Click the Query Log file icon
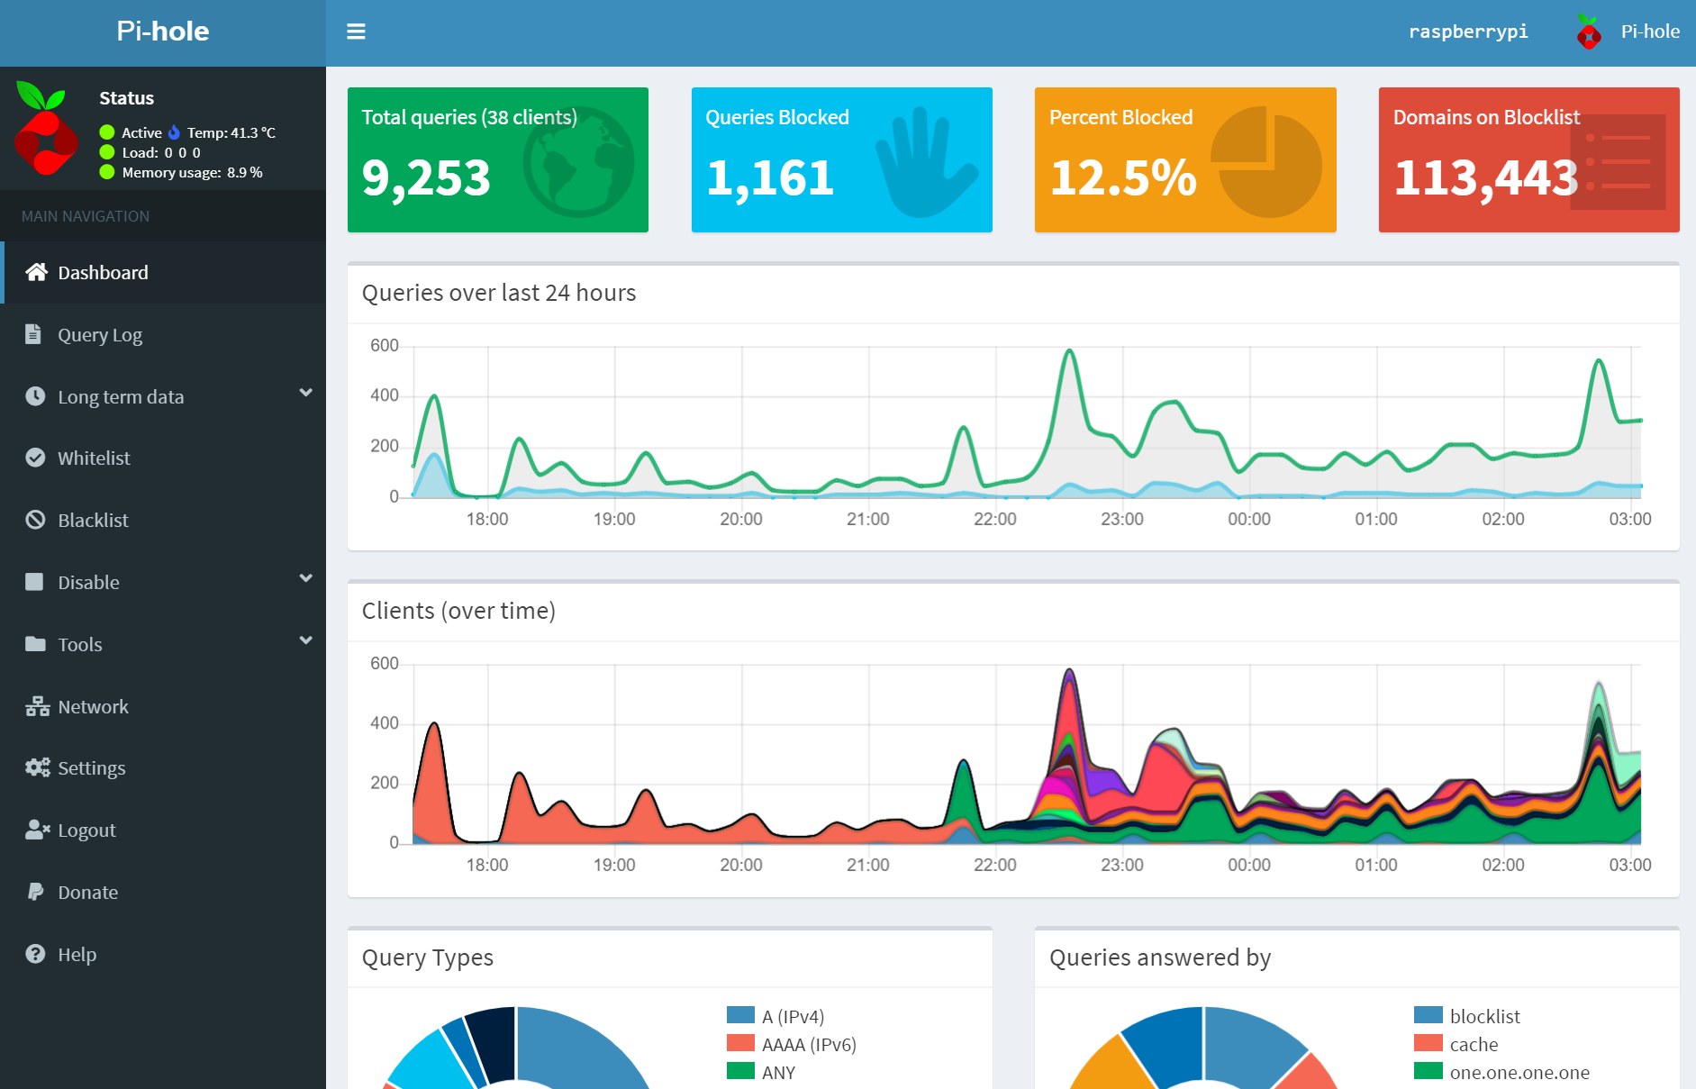Screen dimensions: 1696x1089 (33, 334)
